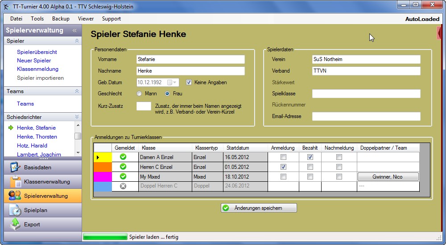Click the Basisdaten icon in navigation panel
The image size is (446, 245).
(15, 167)
